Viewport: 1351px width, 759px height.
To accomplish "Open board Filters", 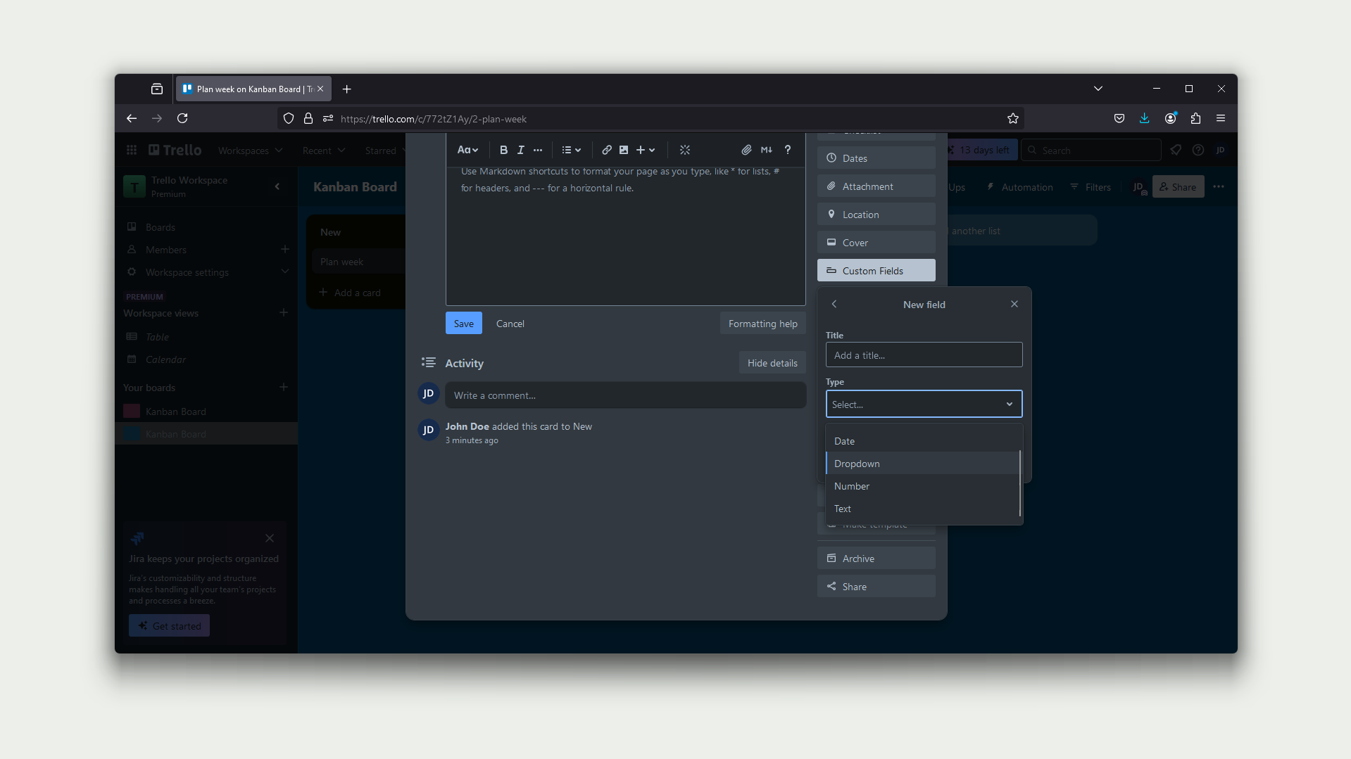I will click(x=1090, y=187).
